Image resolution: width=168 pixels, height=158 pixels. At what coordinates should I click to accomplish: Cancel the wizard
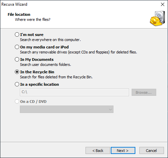coord(152,151)
